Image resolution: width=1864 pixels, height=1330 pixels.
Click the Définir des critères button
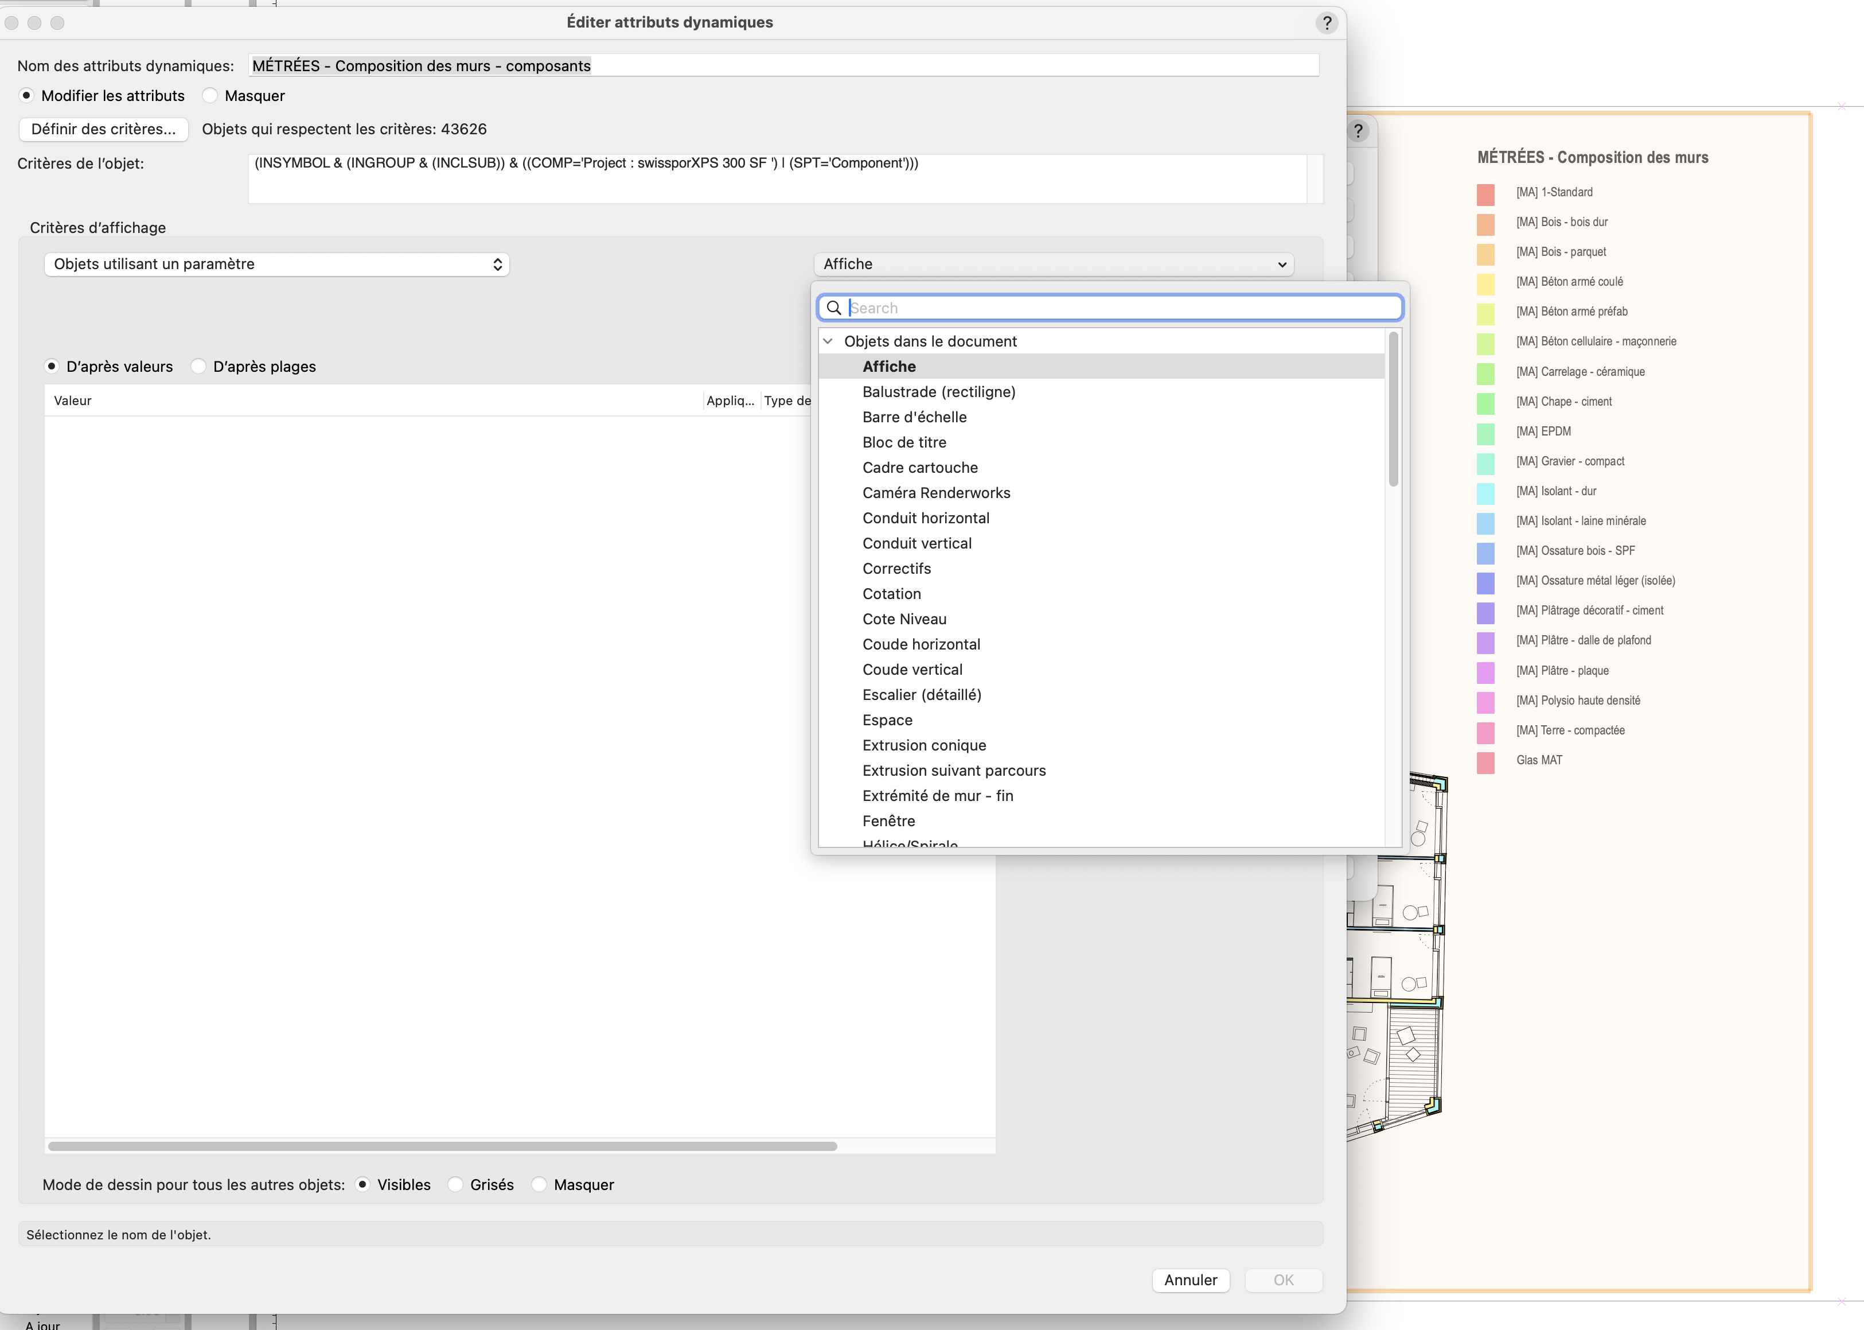(103, 129)
